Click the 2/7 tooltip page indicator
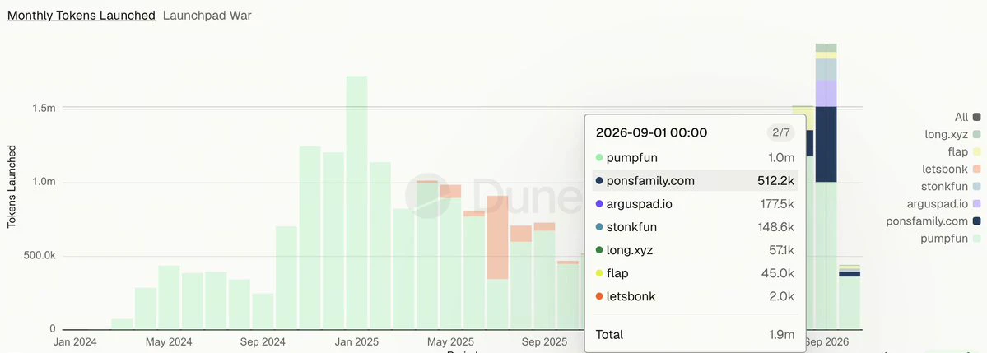Screen dimensions: 987x353 (780, 132)
